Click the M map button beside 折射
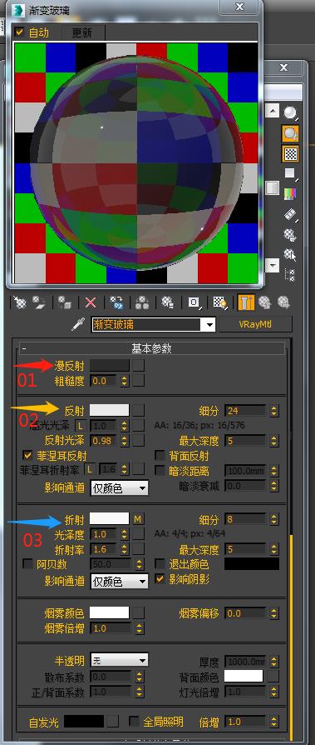 pos(138,519)
